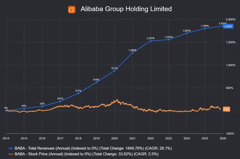The image size is (240, 159).
Task: Click the 1,266% revenue data point
Action: click(x=133, y=53)
